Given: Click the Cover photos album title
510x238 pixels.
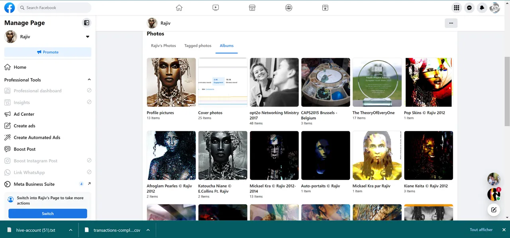Looking at the screenshot, I should point(210,113).
